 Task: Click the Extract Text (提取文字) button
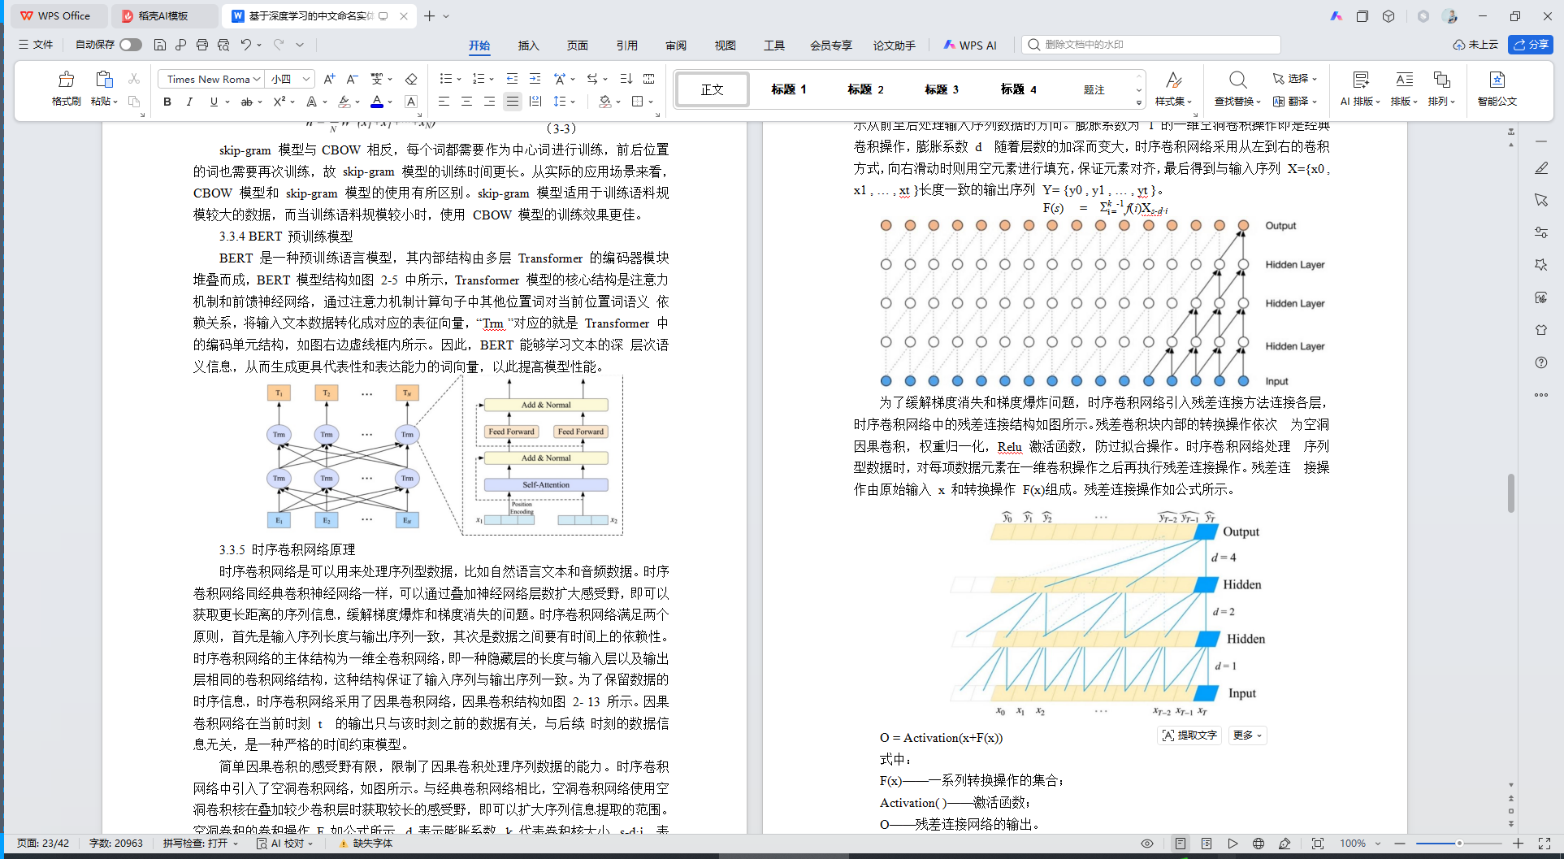tap(1189, 735)
